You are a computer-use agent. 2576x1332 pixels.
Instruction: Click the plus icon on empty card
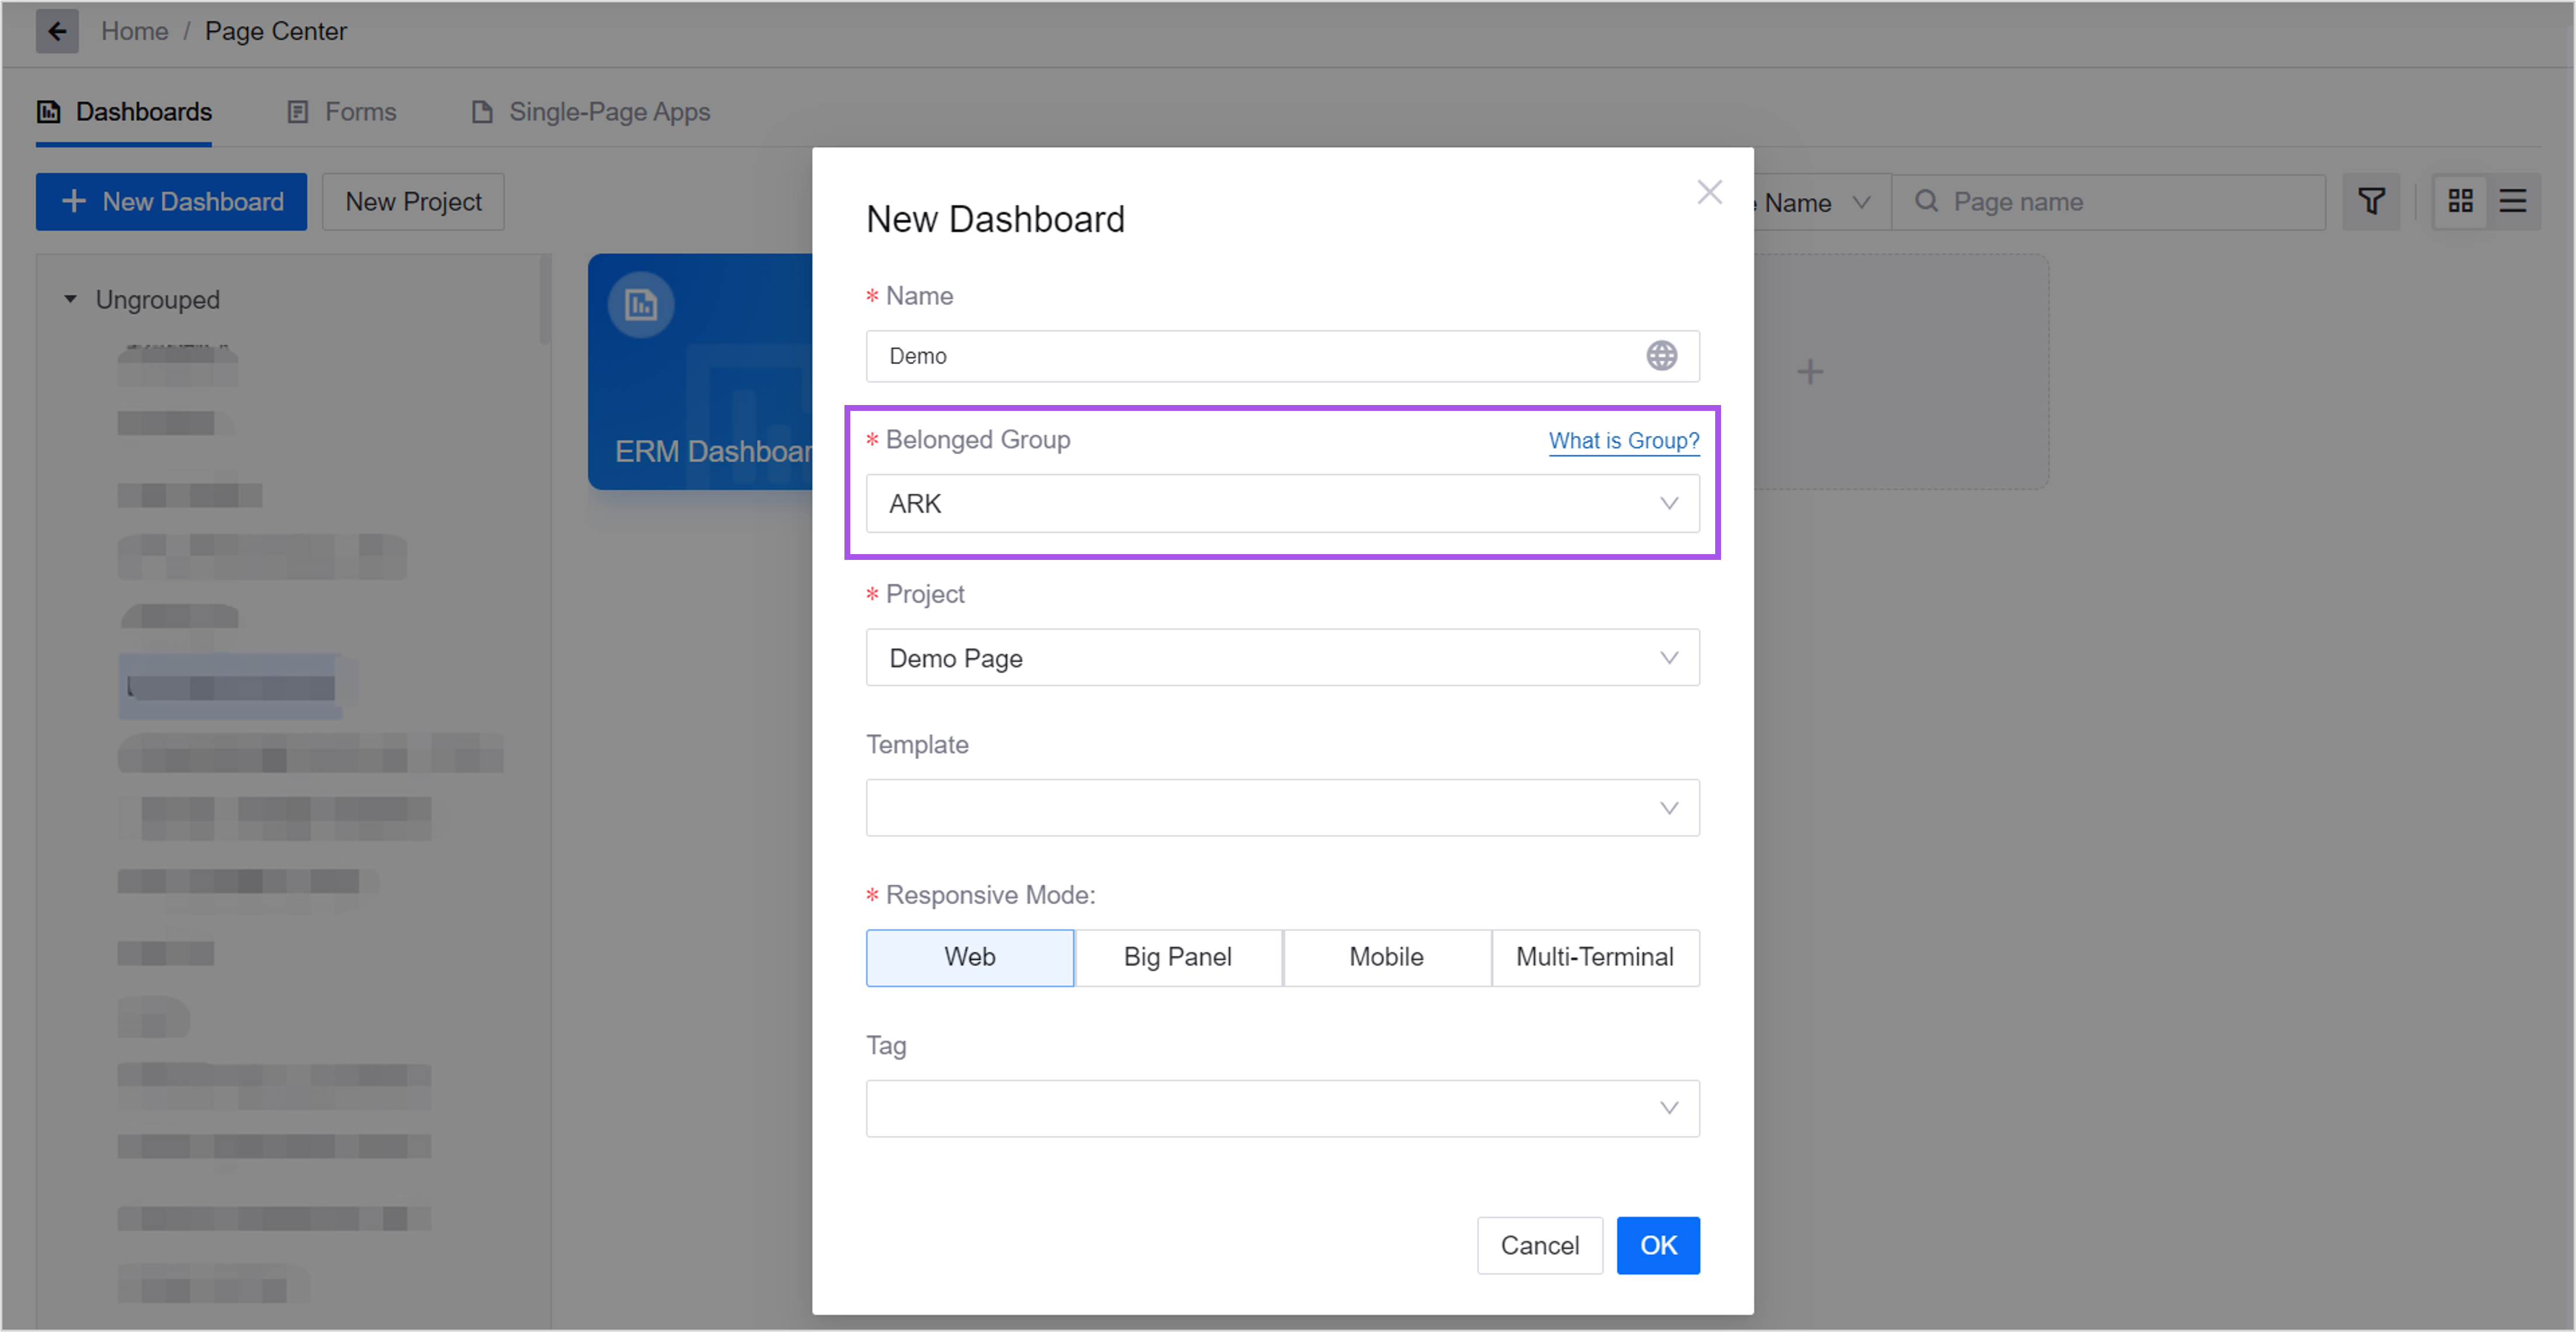coord(1809,372)
